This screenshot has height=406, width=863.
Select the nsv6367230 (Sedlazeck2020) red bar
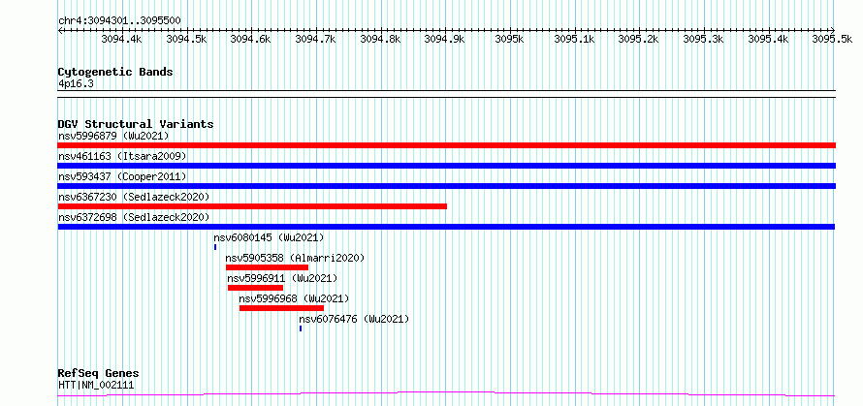252,206
